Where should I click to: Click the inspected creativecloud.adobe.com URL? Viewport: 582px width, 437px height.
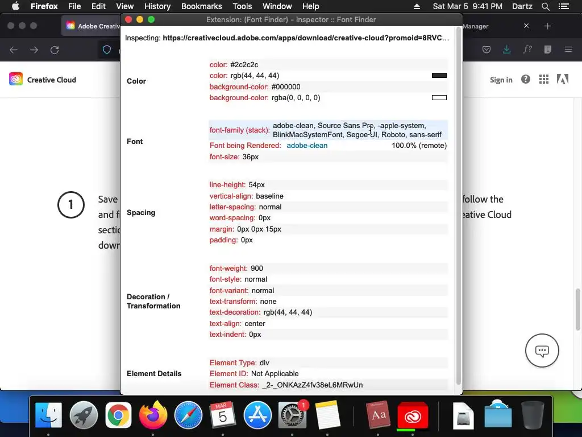click(306, 38)
